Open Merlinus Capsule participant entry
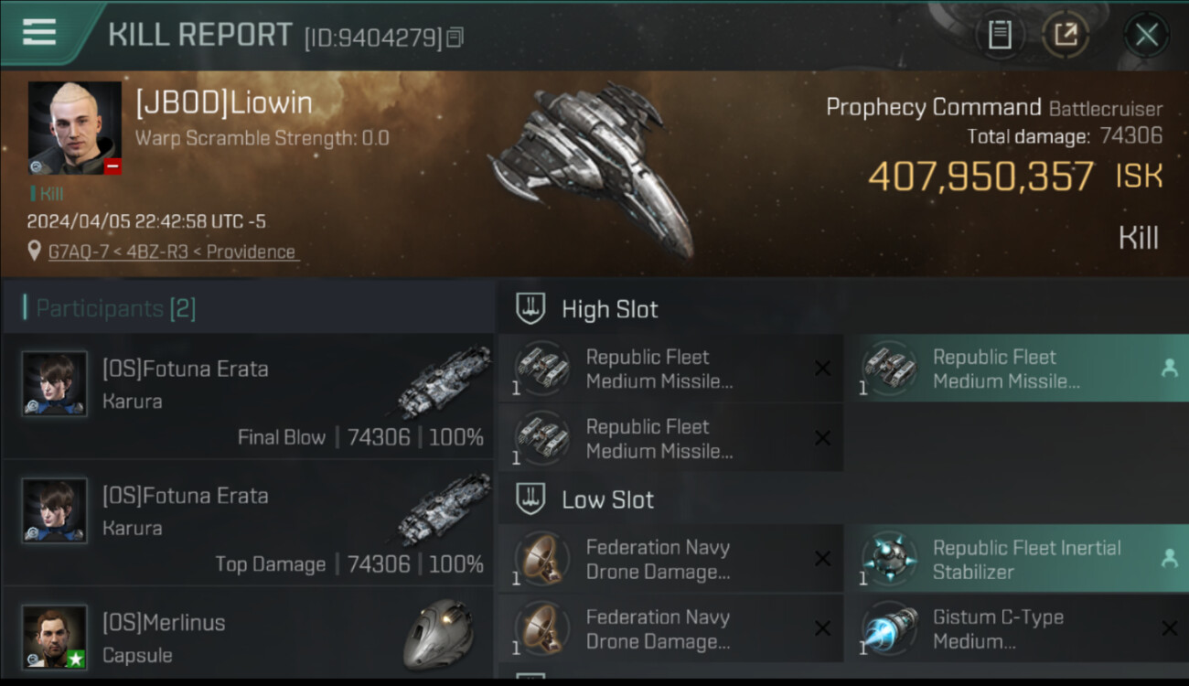The width and height of the screenshot is (1189, 686). coord(248,636)
